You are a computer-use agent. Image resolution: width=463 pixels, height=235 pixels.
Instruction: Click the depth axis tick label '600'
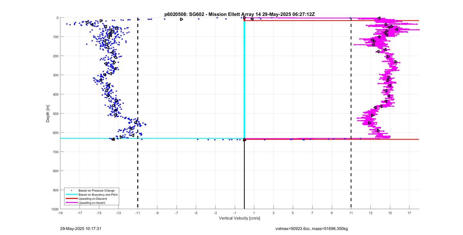[56, 133]
